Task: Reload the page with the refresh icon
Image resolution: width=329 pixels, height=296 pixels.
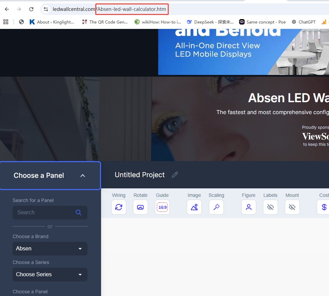Action: (31, 9)
